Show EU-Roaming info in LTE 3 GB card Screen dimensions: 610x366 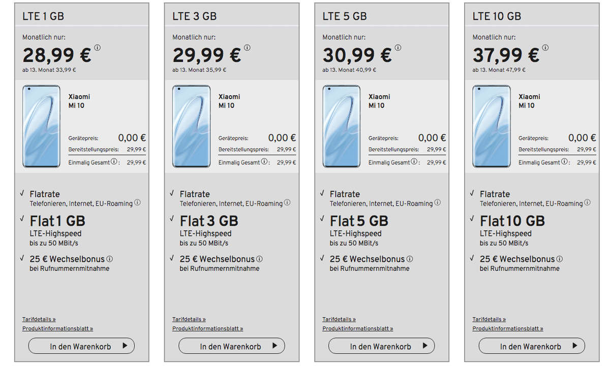[287, 203]
